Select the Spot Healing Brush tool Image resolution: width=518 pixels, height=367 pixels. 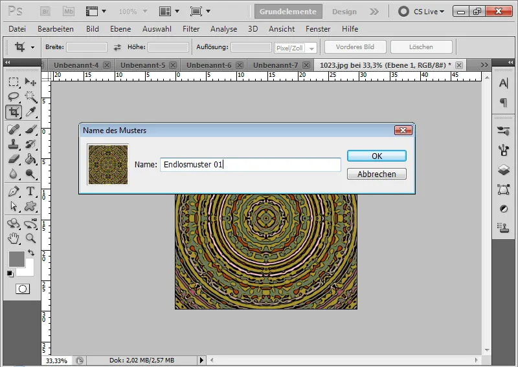[x=14, y=129]
